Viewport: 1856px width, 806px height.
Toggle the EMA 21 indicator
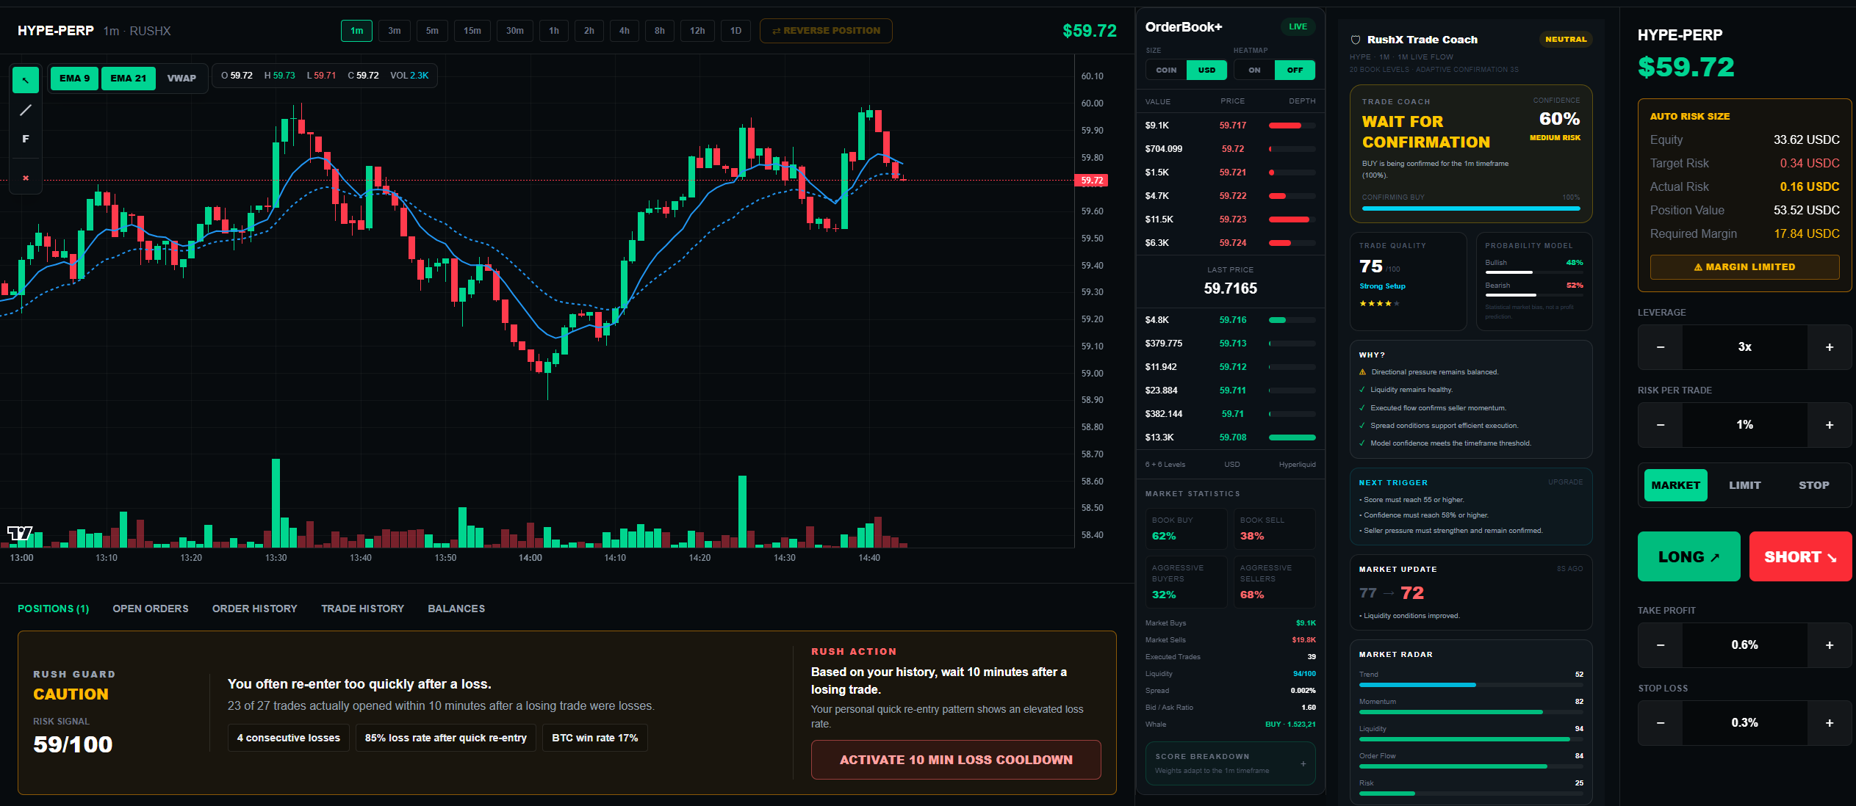pos(129,79)
